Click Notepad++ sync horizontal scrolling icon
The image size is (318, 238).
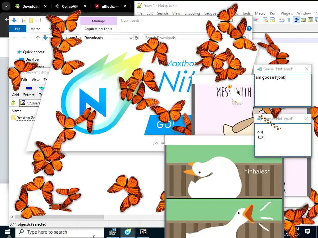click(x=272, y=20)
